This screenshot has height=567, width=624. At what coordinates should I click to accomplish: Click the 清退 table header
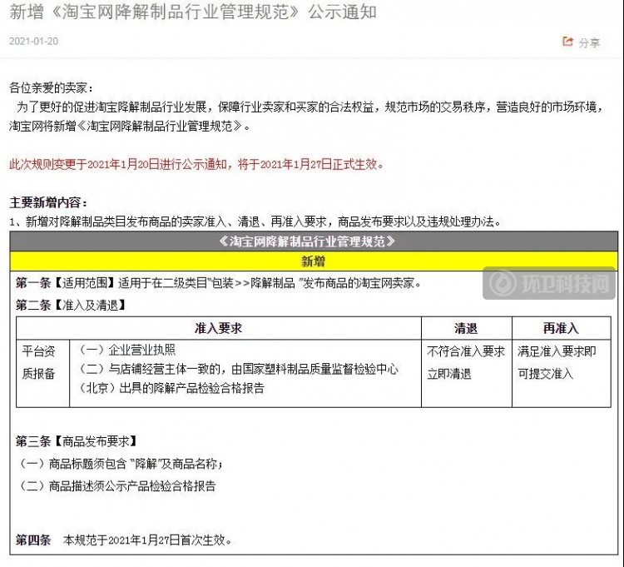[467, 328]
